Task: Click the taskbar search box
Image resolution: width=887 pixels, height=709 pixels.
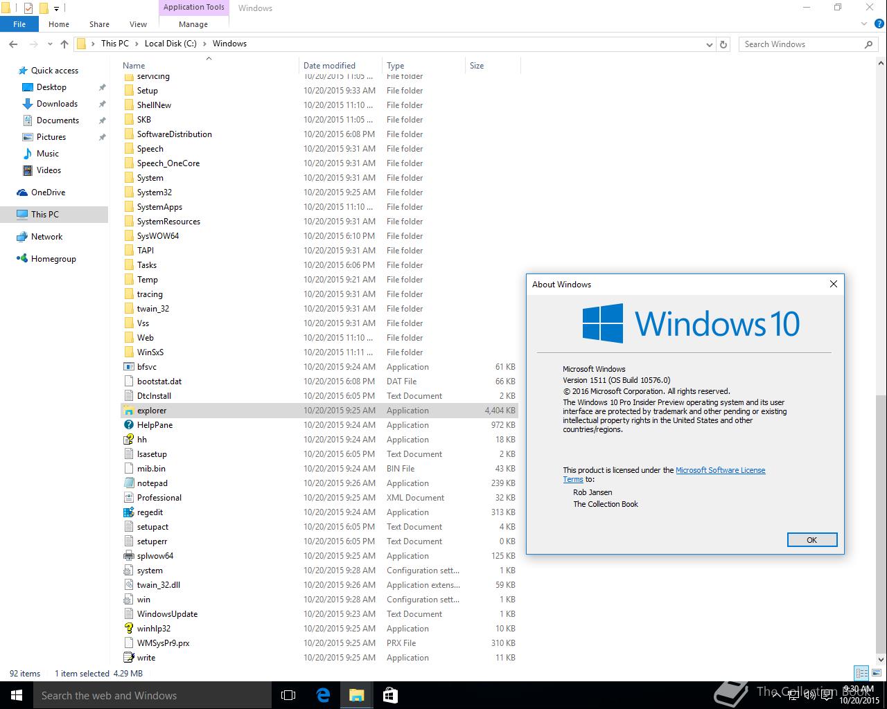Action: pos(152,695)
